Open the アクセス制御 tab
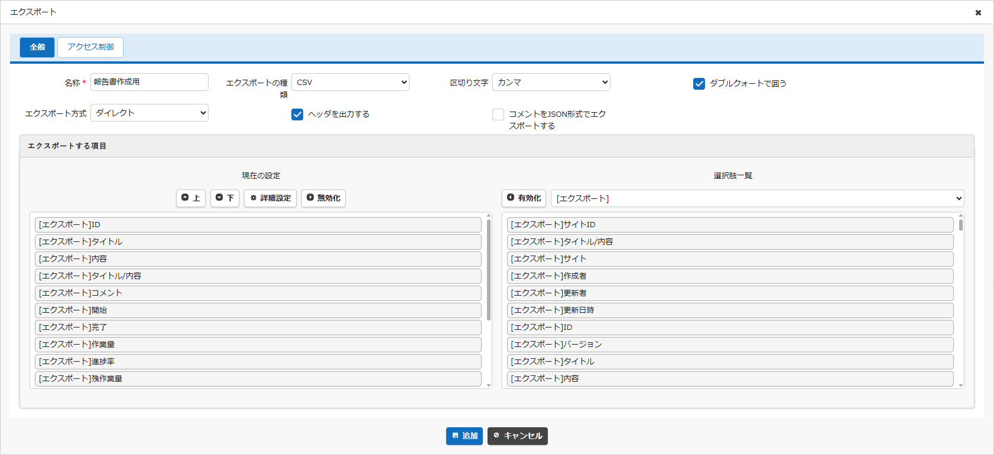 click(90, 47)
